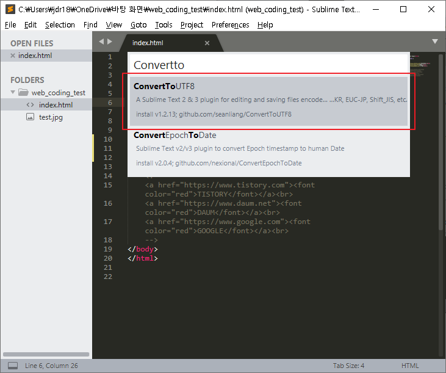446x373 pixels.
Task: Click the image icon beside test.jpg
Action: point(30,117)
